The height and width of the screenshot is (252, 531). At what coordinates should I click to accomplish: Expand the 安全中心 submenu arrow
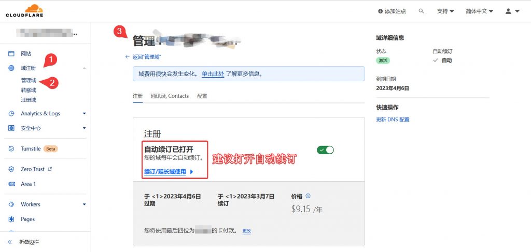click(85, 128)
